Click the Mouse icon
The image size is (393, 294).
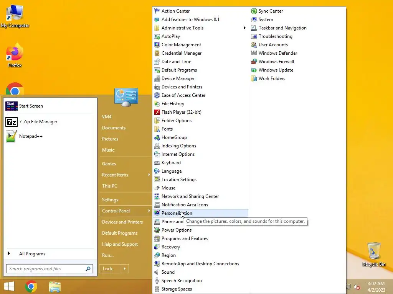157,188
